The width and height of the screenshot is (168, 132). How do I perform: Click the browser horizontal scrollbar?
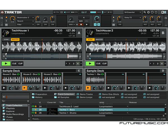point(69,116)
